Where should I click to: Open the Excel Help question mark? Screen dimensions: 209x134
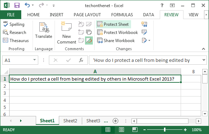coord(162,5)
